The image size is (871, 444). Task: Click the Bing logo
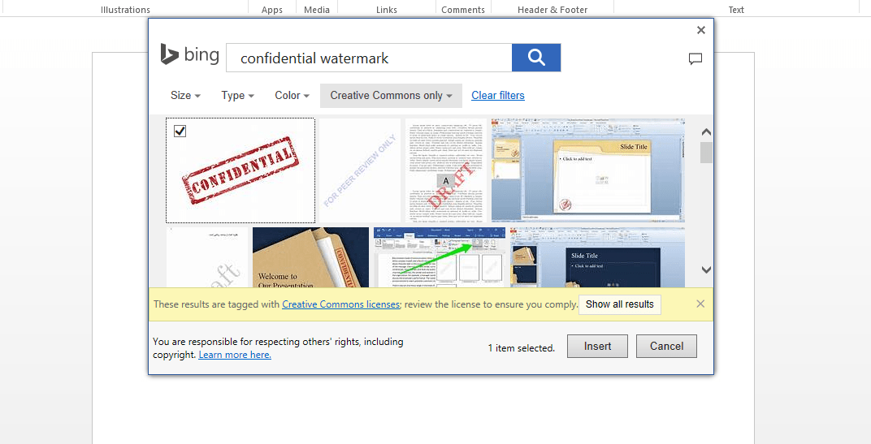(189, 54)
